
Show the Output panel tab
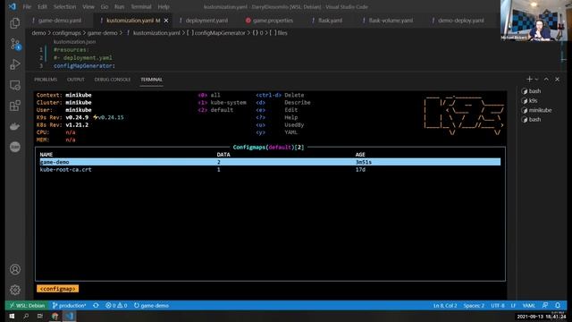click(x=76, y=80)
